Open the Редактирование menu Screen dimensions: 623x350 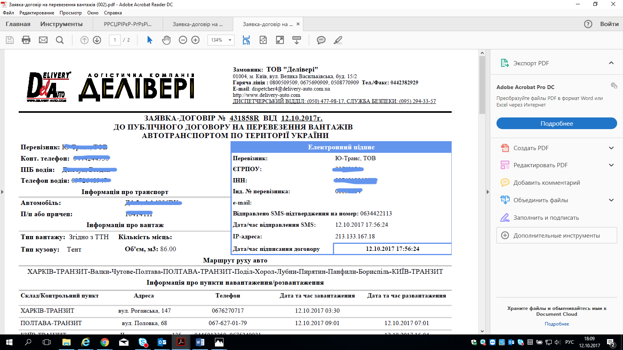37,13
